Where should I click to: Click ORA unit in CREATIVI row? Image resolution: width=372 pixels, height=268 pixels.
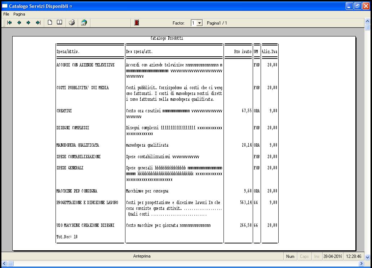pos(257,111)
